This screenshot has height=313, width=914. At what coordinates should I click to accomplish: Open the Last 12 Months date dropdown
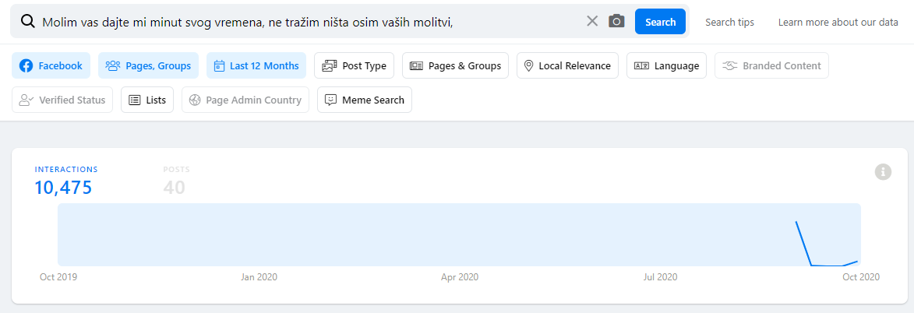(x=256, y=66)
